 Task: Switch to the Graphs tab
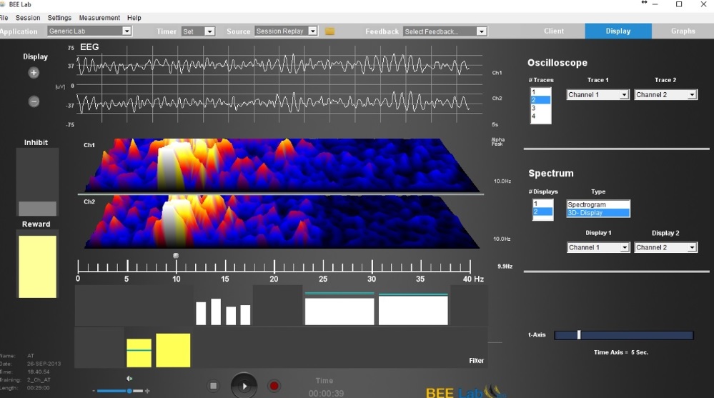pyautogui.click(x=683, y=31)
